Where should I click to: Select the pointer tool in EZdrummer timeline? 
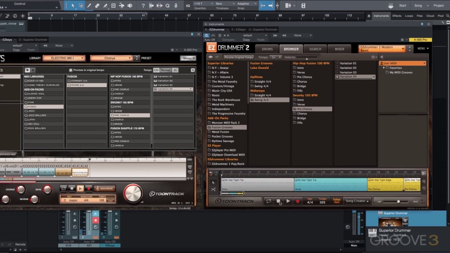pyautogui.click(x=213, y=183)
